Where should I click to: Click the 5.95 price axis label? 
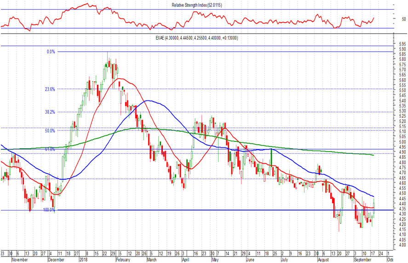(x=402, y=44)
